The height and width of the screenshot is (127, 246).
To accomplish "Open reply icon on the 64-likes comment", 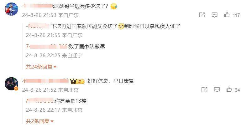I will click(217, 90).
